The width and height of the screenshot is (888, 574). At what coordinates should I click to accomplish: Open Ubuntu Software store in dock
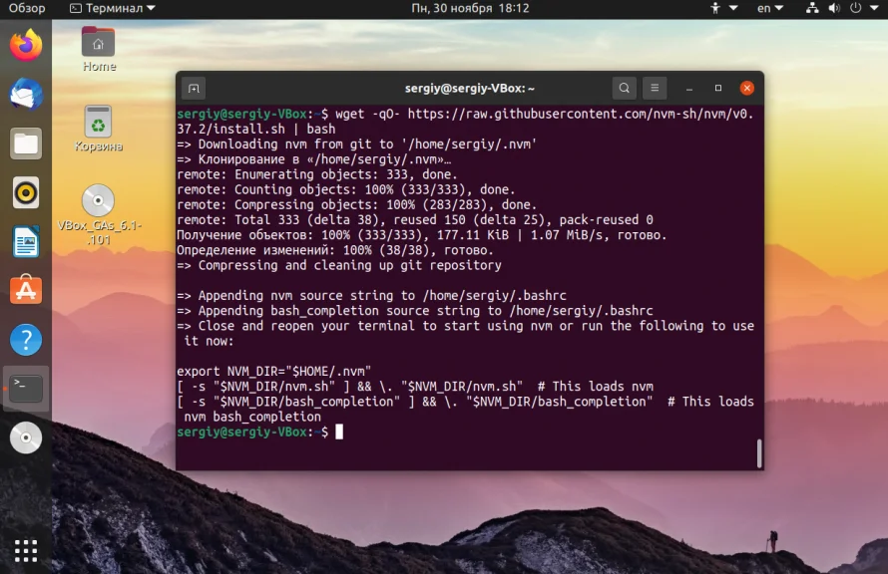pos(26,290)
